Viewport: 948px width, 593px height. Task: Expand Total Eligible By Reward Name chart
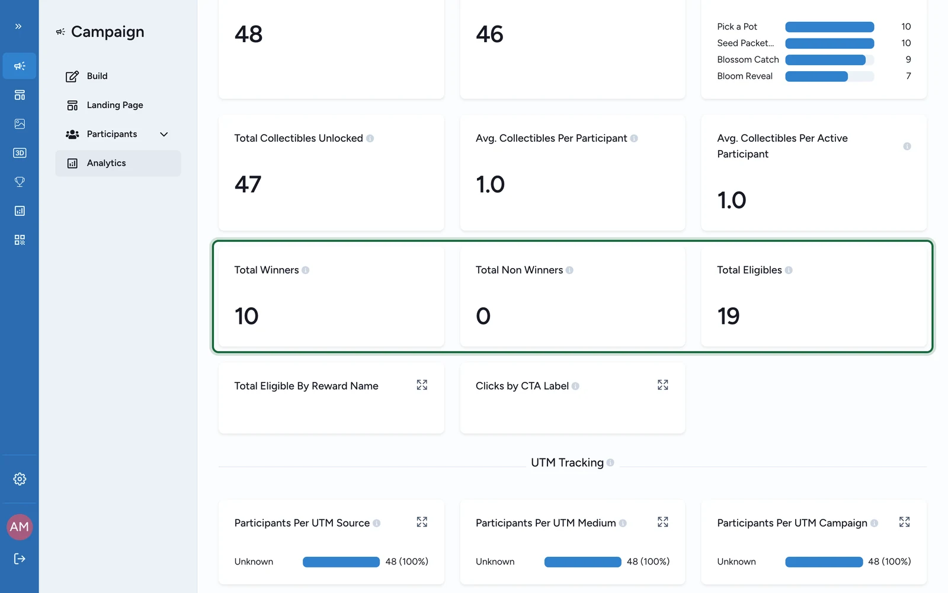(x=422, y=385)
